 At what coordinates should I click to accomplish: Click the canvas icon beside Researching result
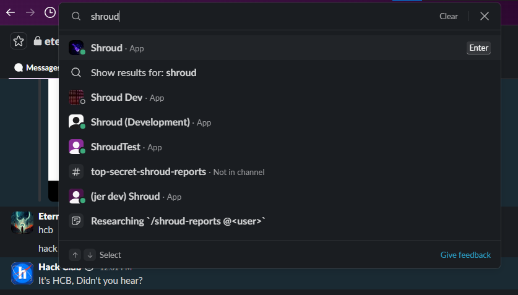coord(76,221)
